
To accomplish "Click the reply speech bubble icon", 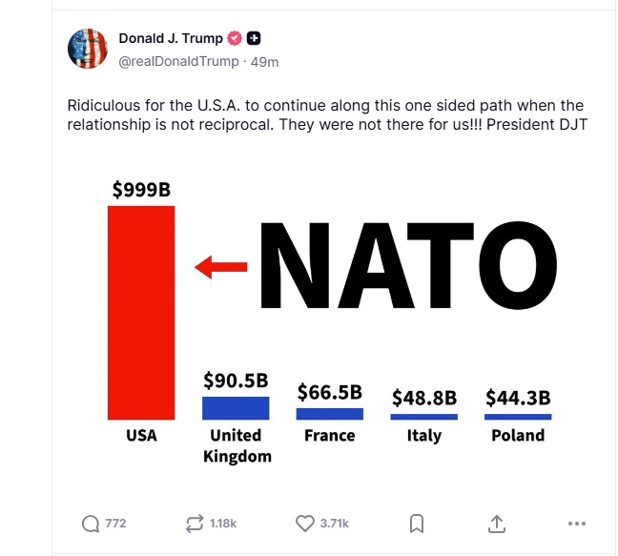I will click(91, 524).
